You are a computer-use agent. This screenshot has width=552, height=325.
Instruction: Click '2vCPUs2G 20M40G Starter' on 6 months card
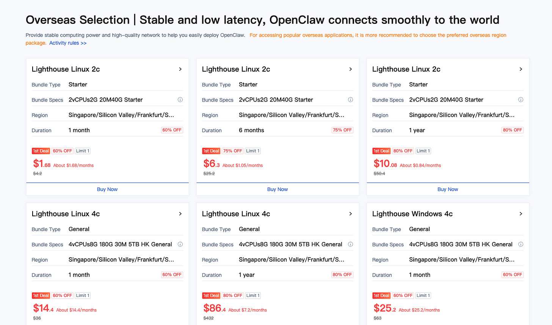pos(276,100)
